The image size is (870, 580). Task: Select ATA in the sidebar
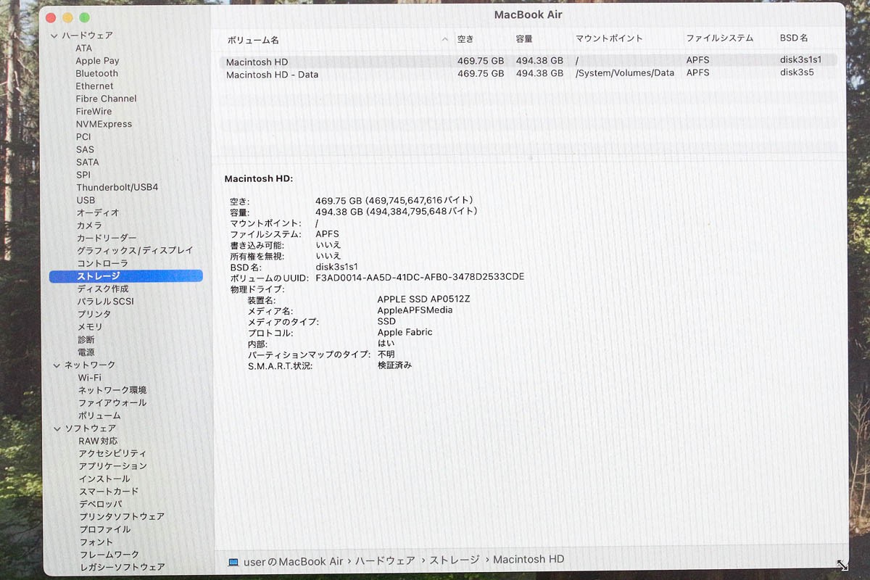coord(84,48)
